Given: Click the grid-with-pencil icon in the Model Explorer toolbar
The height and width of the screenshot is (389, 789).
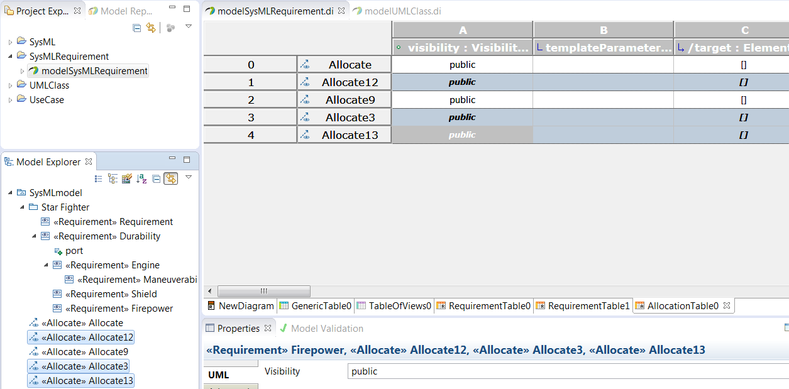Looking at the screenshot, I should tap(127, 178).
